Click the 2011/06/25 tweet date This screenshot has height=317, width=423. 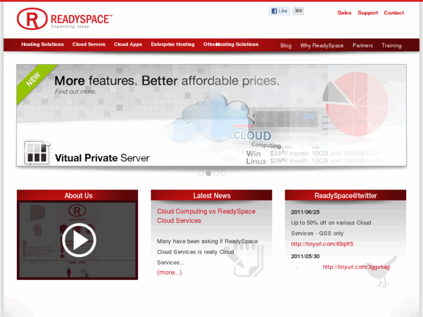[x=305, y=212]
